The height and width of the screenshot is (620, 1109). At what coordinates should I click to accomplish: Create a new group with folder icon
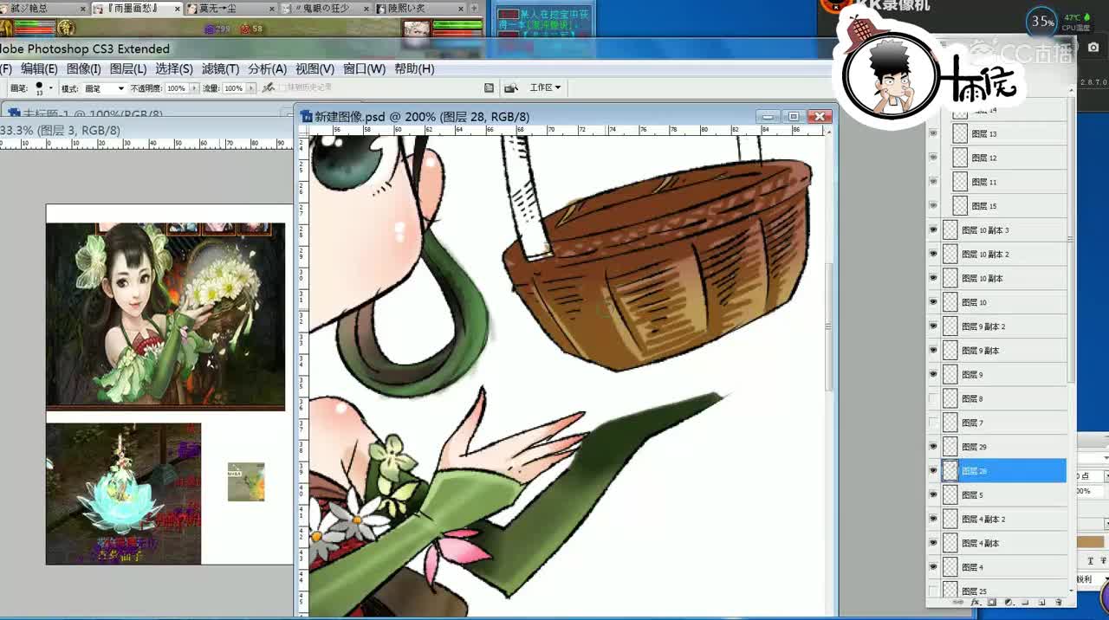1024,602
